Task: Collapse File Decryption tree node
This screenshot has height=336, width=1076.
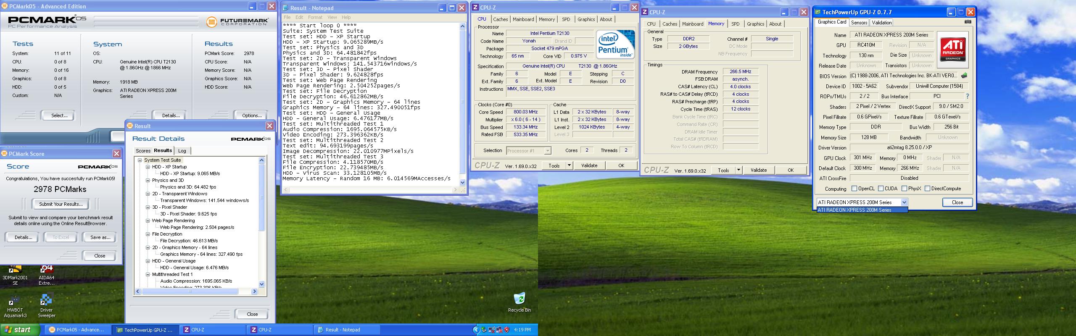Action: (x=148, y=234)
